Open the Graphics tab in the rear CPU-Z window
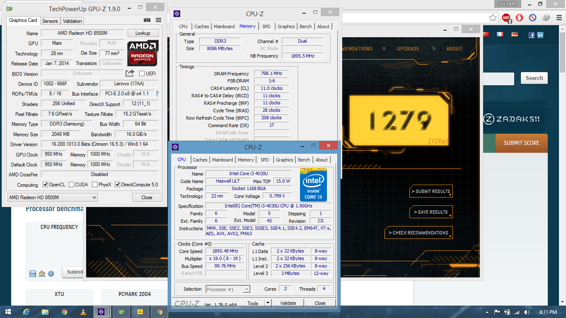This screenshot has width=566, height=318. 286,26
